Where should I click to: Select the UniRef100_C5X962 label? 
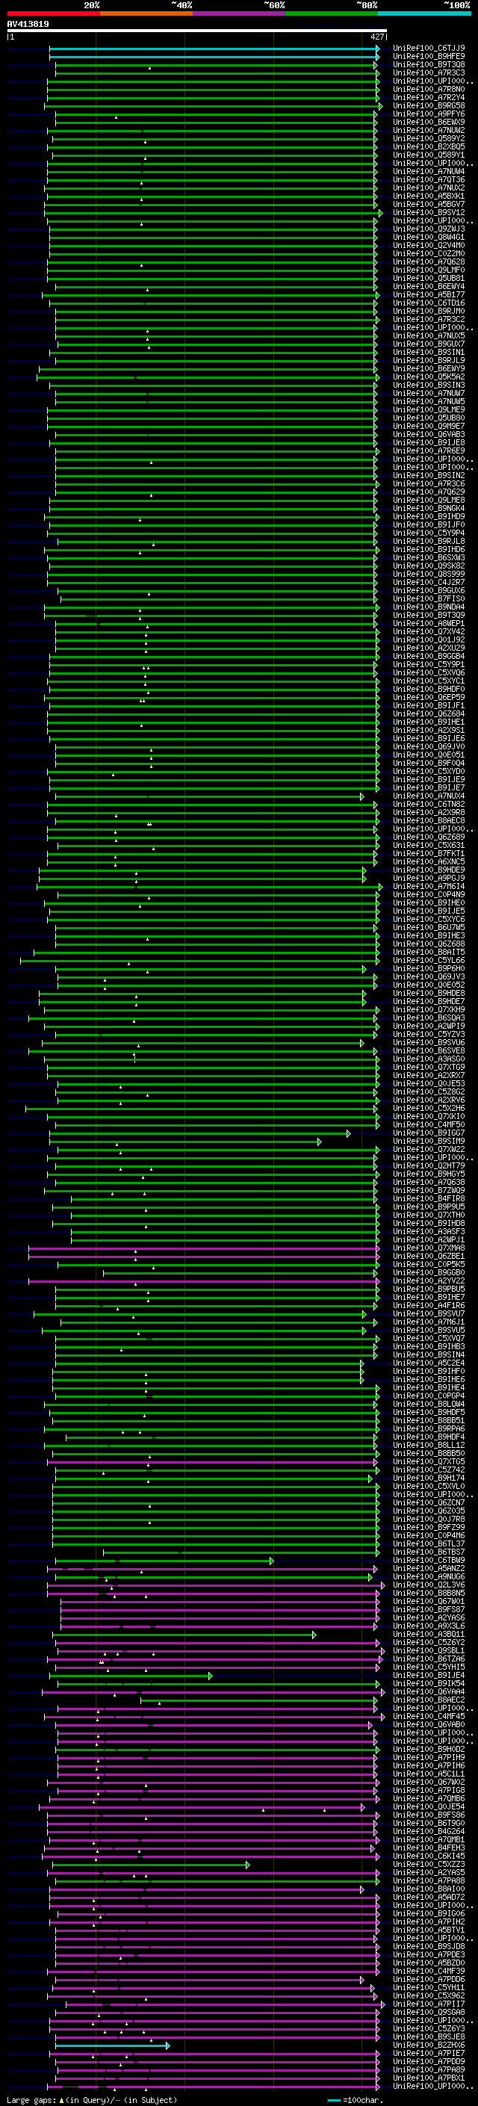point(428,1996)
